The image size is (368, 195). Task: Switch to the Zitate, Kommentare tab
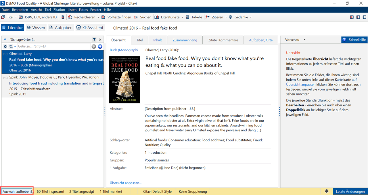click(x=223, y=40)
